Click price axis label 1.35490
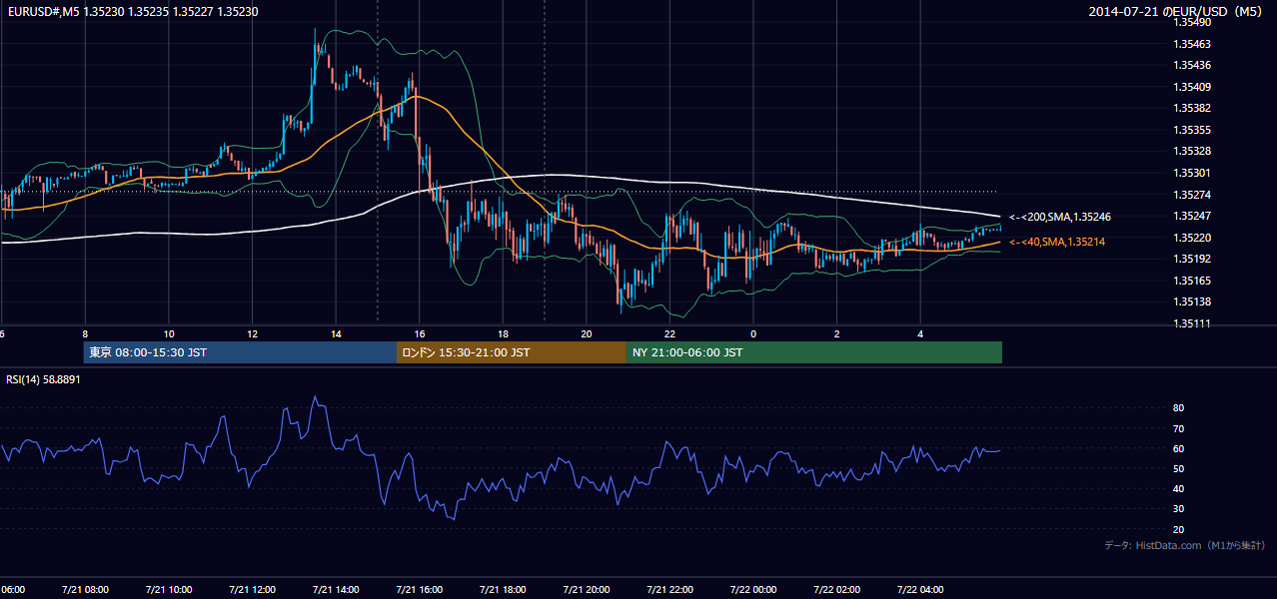1277x599 pixels. pyautogui.click(x=1192, y=22)
